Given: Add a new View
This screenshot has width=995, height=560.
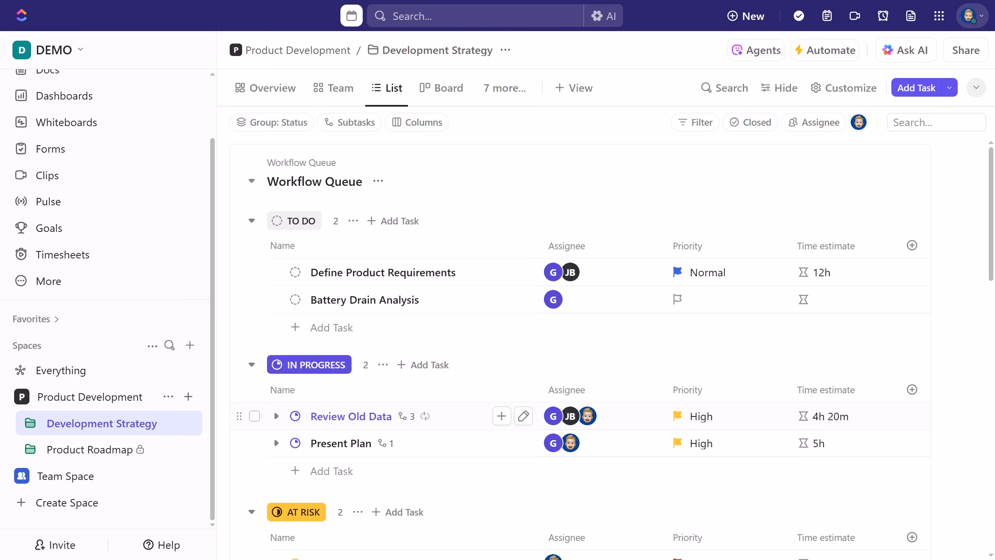Looking at the screenshot, I should (574, 88).
